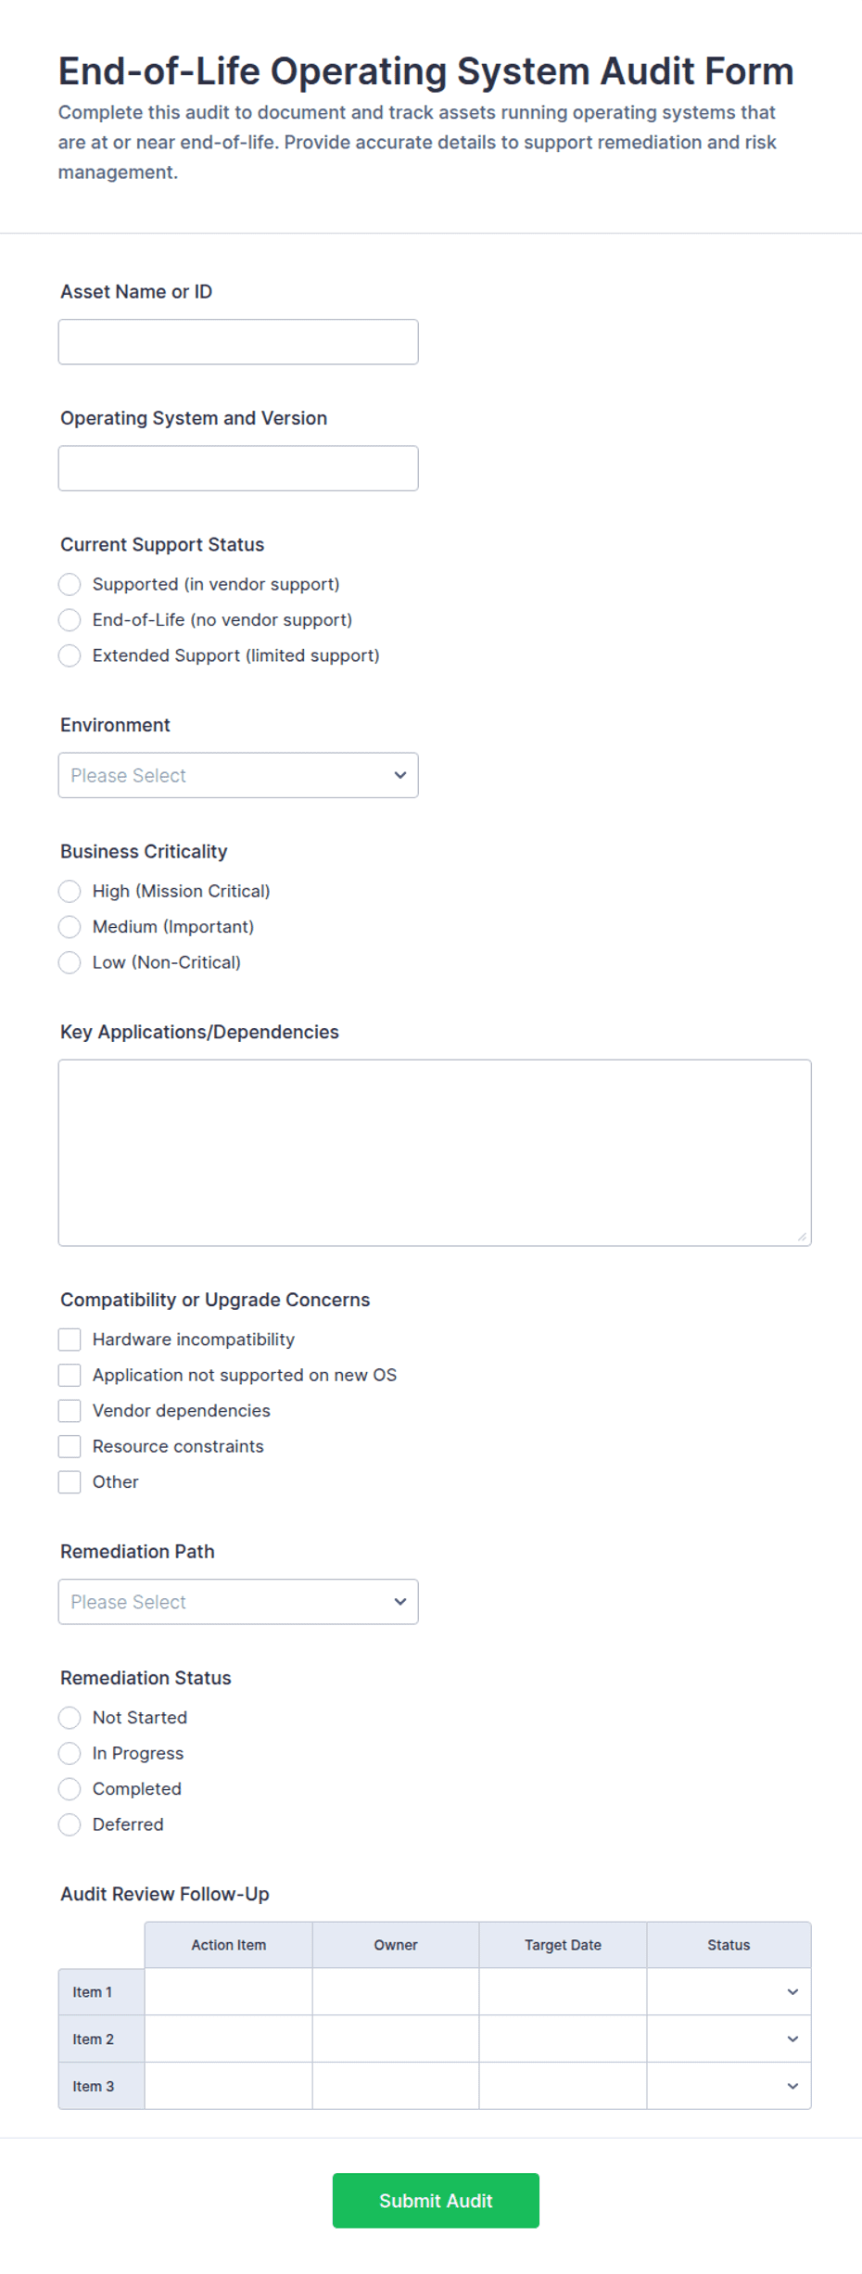Click the Asset Name or ID field
The width and height of the screenshot is (862, 2274).
click(x=238, y=342)
